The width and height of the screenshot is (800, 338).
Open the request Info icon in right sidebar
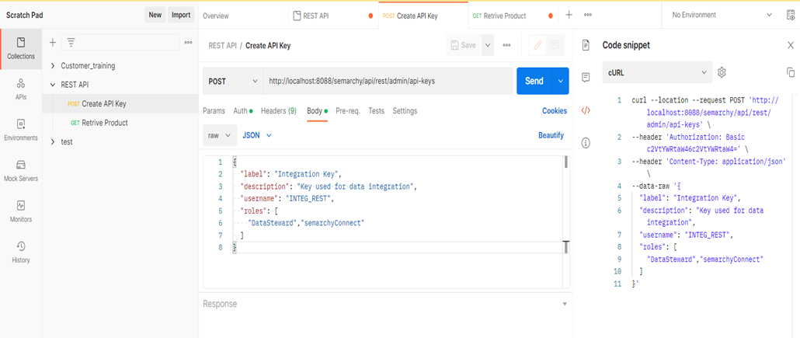pos(586,143)
